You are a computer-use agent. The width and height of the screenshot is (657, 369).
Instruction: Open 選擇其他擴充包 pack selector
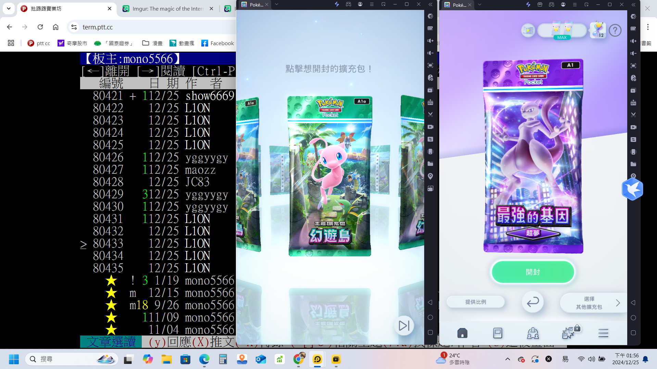pyautogui.click(x=594, y=303)
